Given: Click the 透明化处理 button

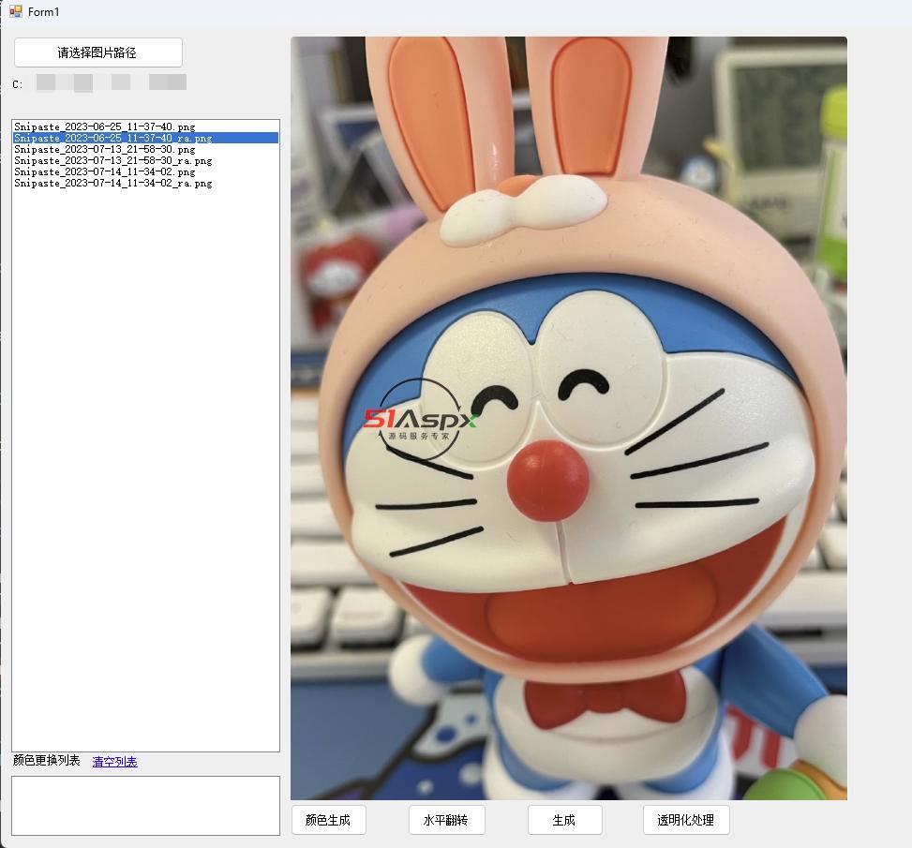Looking at the screenshot, I should click(686, 820).
